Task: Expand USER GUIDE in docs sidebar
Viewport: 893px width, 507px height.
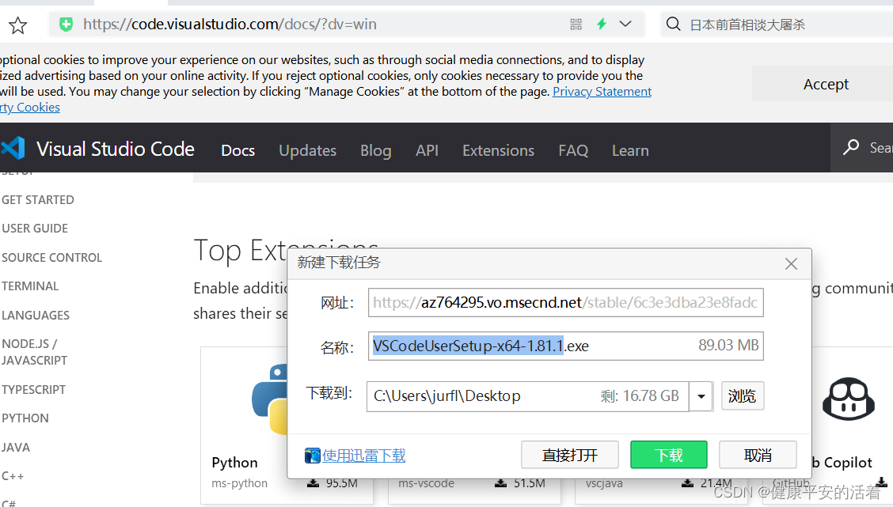Action: [x=35, y=228]
